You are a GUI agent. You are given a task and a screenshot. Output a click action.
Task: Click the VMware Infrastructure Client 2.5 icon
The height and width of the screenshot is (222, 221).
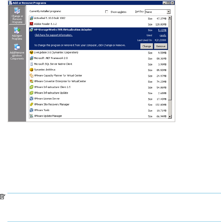(31, 87)
